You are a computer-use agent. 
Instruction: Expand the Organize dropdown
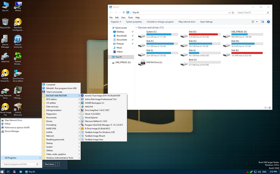click(x=116, y=22)
